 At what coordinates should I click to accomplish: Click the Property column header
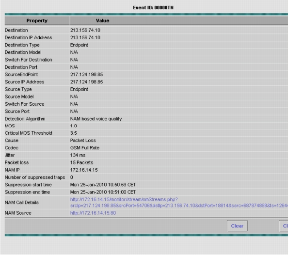[x=37, y=21]
